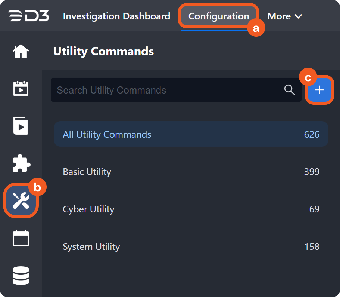340x297 pixels.
Task: Open the database stack icon in sidebar
Action: [21, 276]
